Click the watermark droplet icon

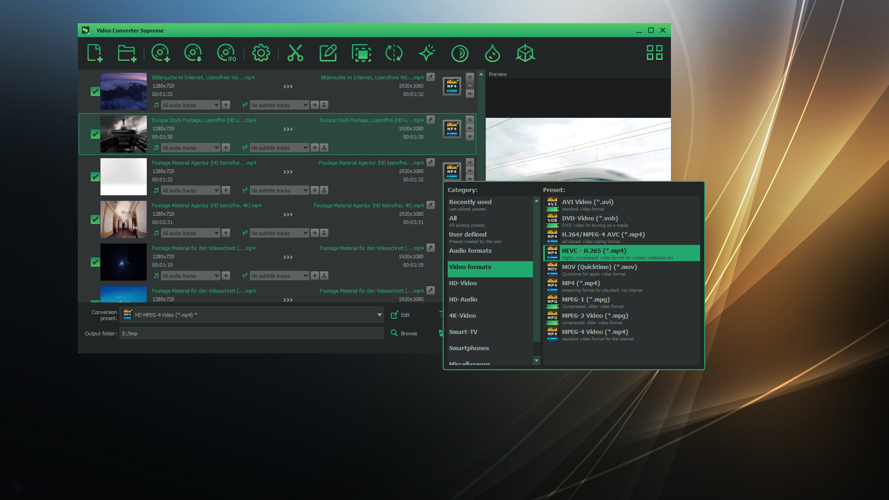coord(492,53)
